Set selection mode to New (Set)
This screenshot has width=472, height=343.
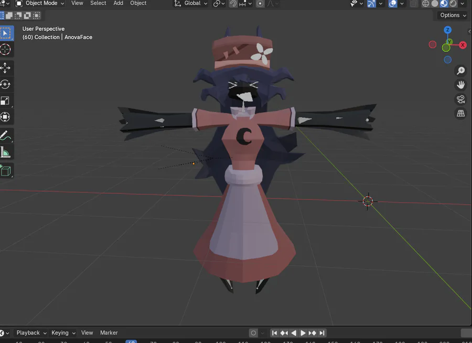click(2, 15)
